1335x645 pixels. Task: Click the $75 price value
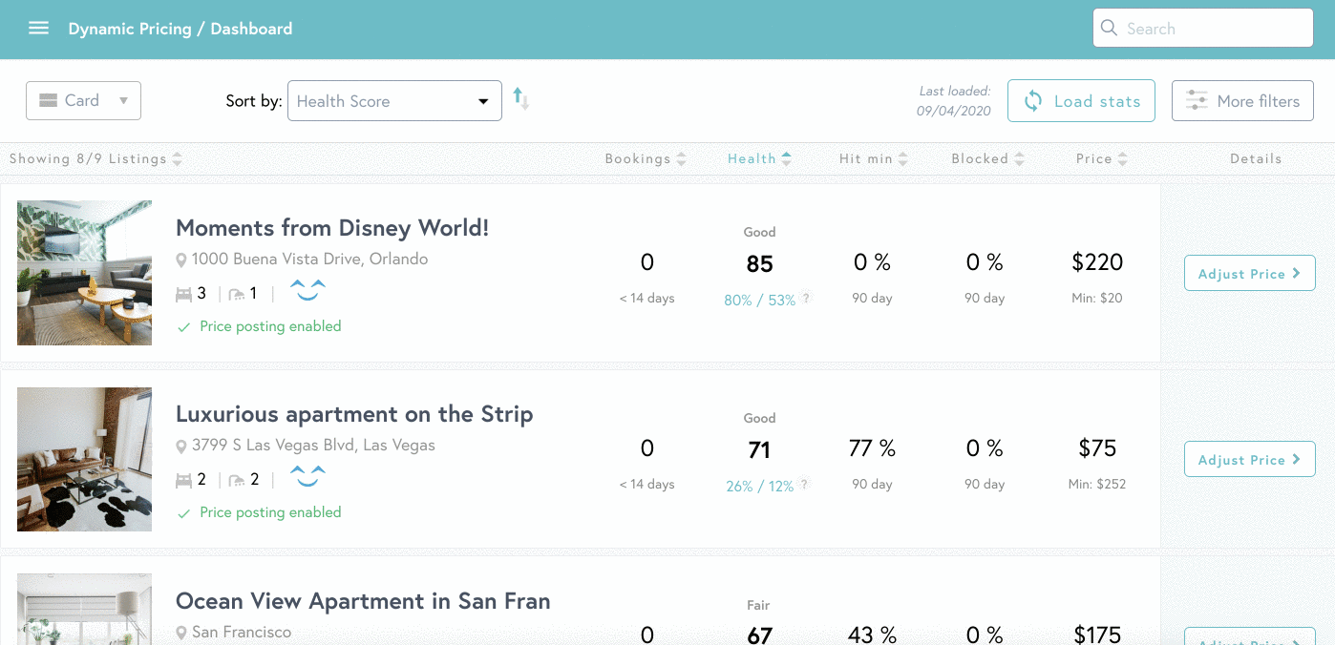(x=1097, y=448)
